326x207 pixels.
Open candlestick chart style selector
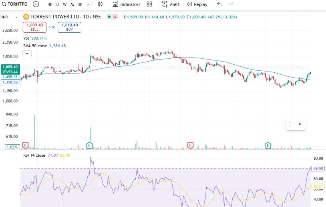100,4
